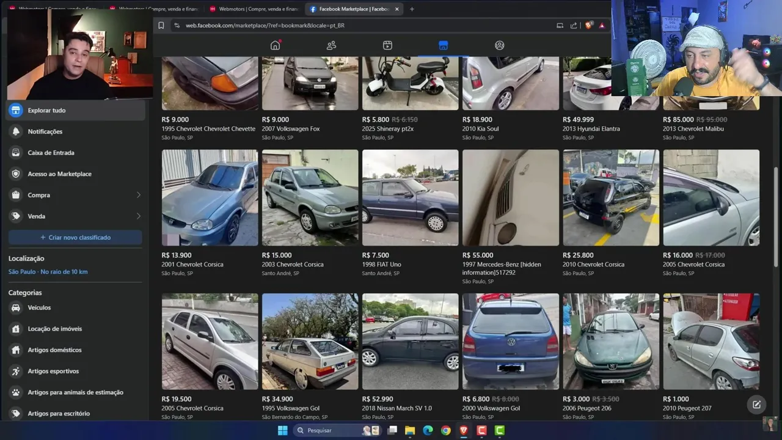782x440 pixels.
Task: Click the Caixa de Entrada inbox icon
Action: tap(16, 153)
